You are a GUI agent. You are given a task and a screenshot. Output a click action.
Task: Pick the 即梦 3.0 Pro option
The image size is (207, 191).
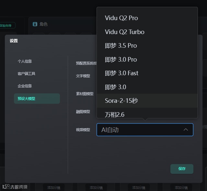point(147,59)
